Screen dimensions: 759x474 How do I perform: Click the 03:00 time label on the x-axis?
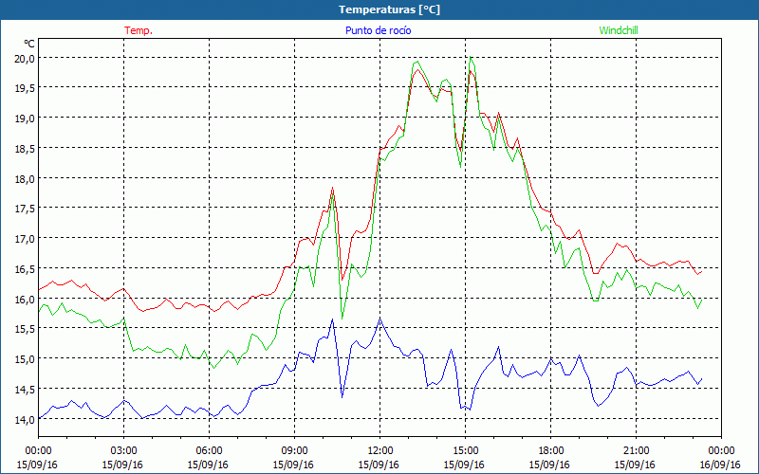pyautogui.click(x=124, y=450)
